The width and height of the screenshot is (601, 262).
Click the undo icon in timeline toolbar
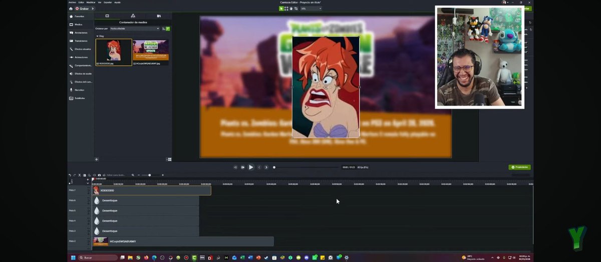point(70,175)
